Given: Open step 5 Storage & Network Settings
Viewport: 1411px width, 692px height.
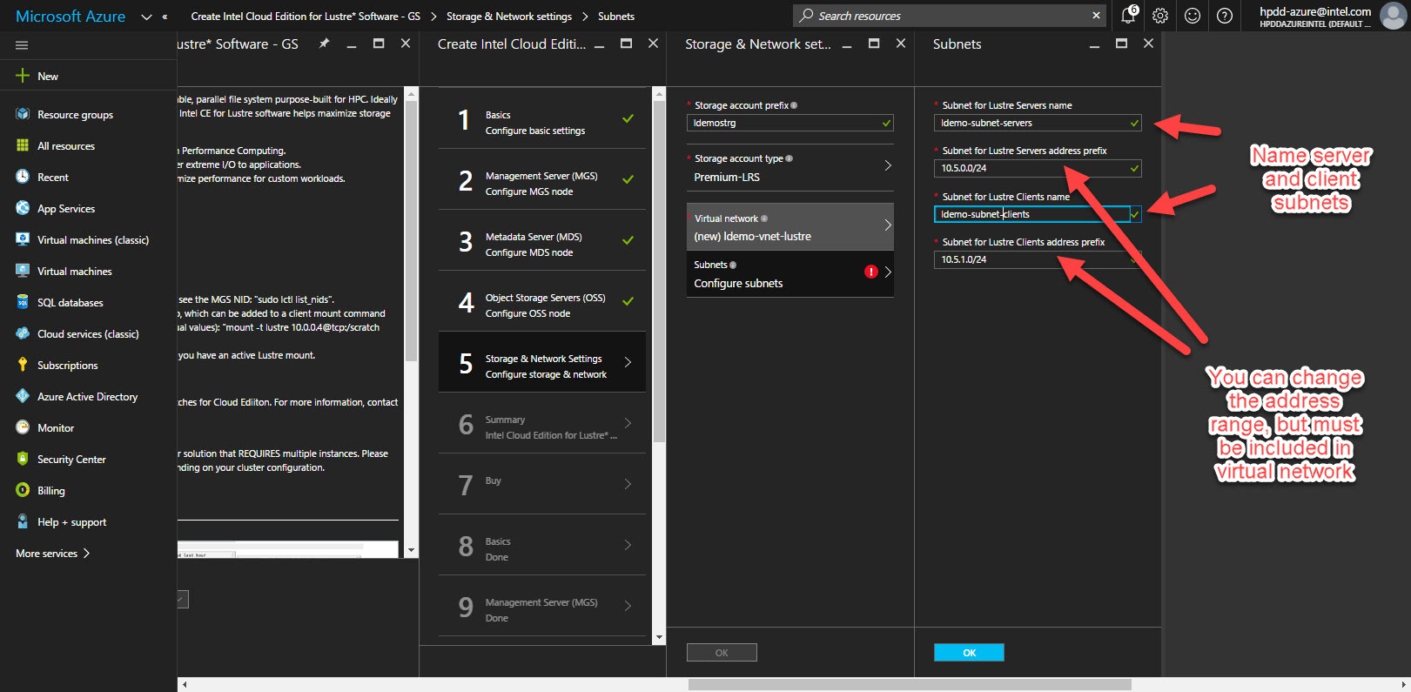Looking at the screenshot, I should tap(542, 362).
